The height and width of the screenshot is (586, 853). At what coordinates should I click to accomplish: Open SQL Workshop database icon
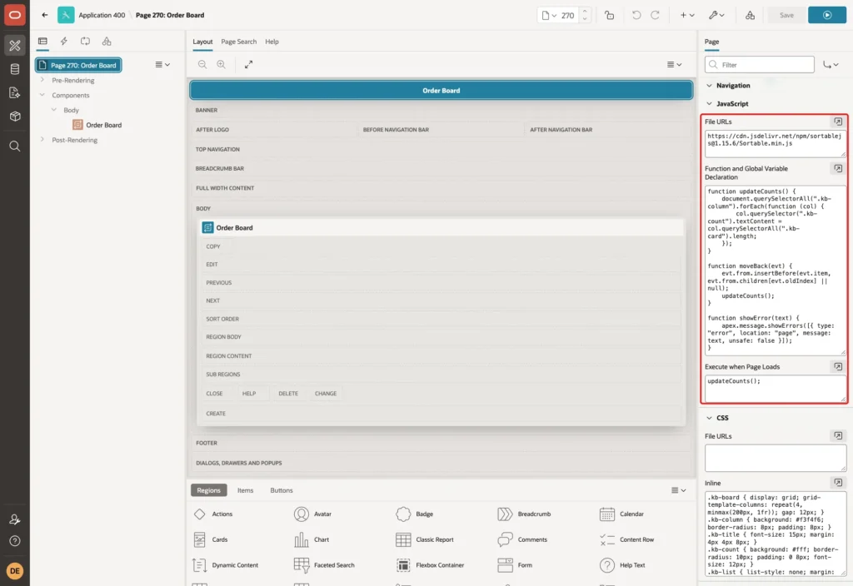(x=15, y=69)
